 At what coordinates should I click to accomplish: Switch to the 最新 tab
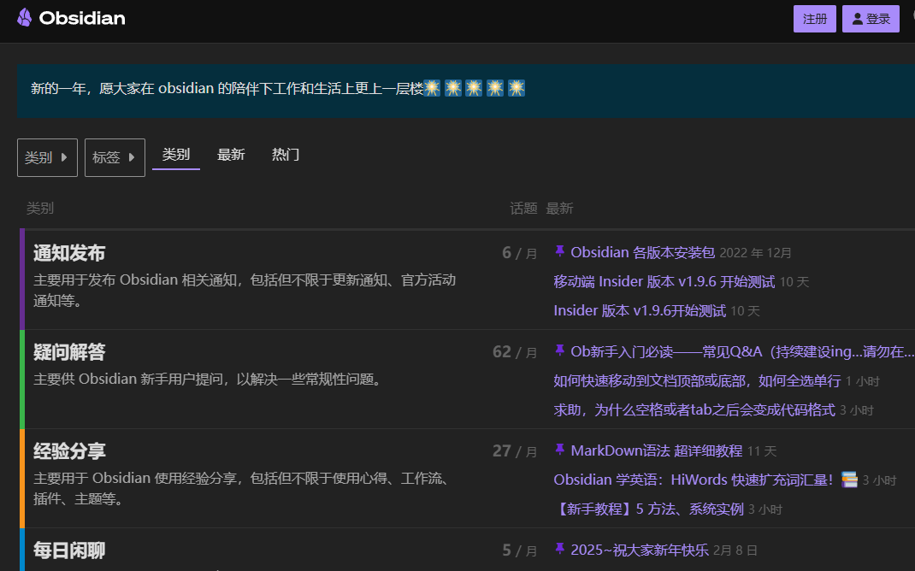tap(231, 155)
